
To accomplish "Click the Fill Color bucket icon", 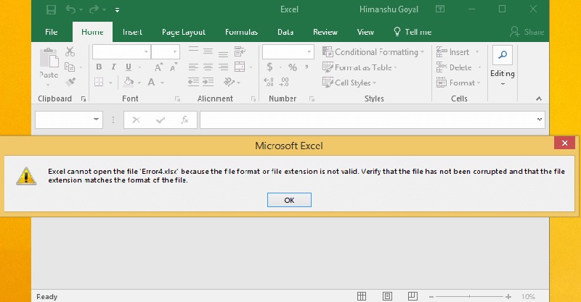I will point(129,82).
